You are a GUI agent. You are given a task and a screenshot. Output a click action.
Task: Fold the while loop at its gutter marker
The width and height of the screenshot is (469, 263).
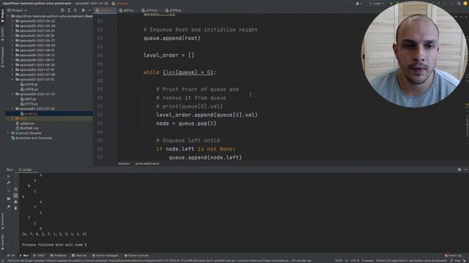117,72
